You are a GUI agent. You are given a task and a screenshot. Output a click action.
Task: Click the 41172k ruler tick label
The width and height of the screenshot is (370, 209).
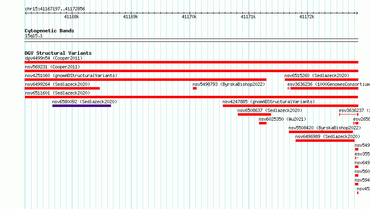[307, 17]
